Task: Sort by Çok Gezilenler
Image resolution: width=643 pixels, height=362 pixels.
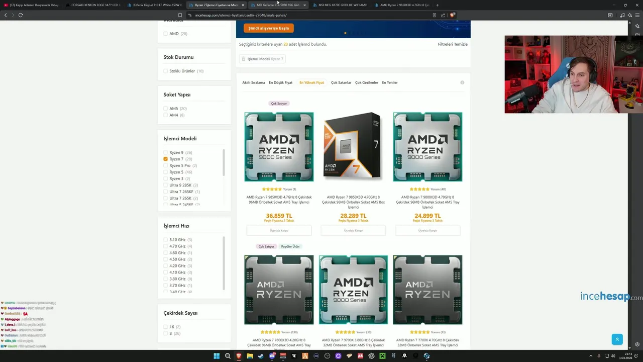Action: 367,82
